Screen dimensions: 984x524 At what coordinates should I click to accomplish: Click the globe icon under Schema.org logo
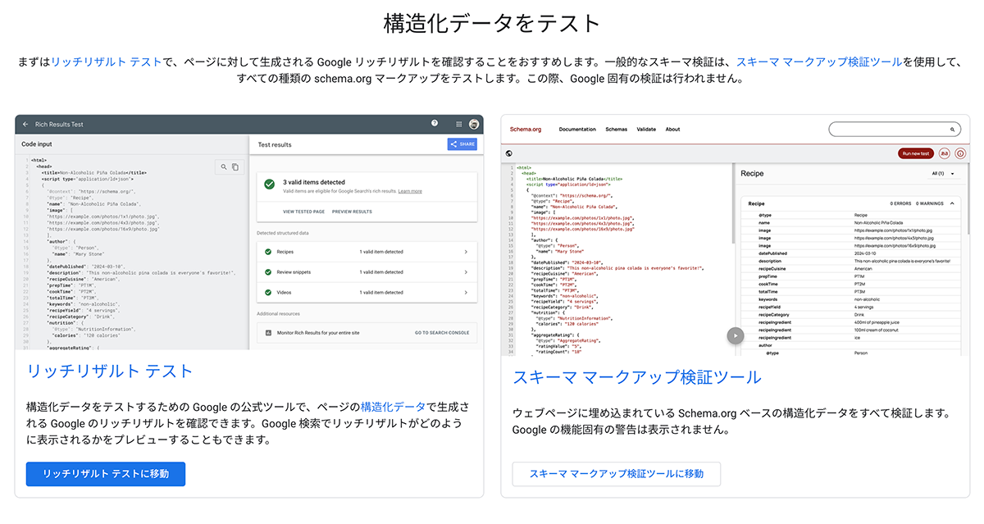pyautogui.click(x=509, y=153)
